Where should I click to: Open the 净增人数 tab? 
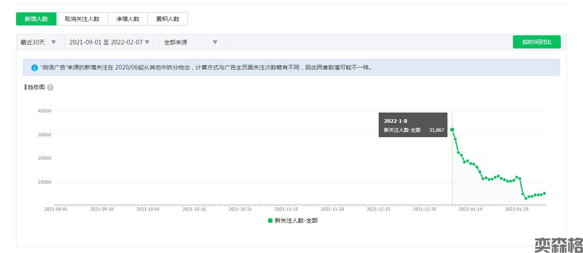tap(128, 19)
